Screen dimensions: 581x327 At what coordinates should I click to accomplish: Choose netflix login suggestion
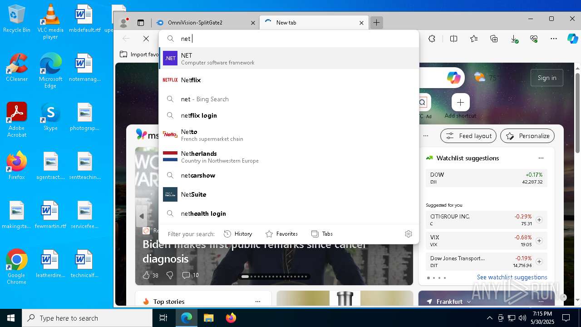tap(289, 115)
